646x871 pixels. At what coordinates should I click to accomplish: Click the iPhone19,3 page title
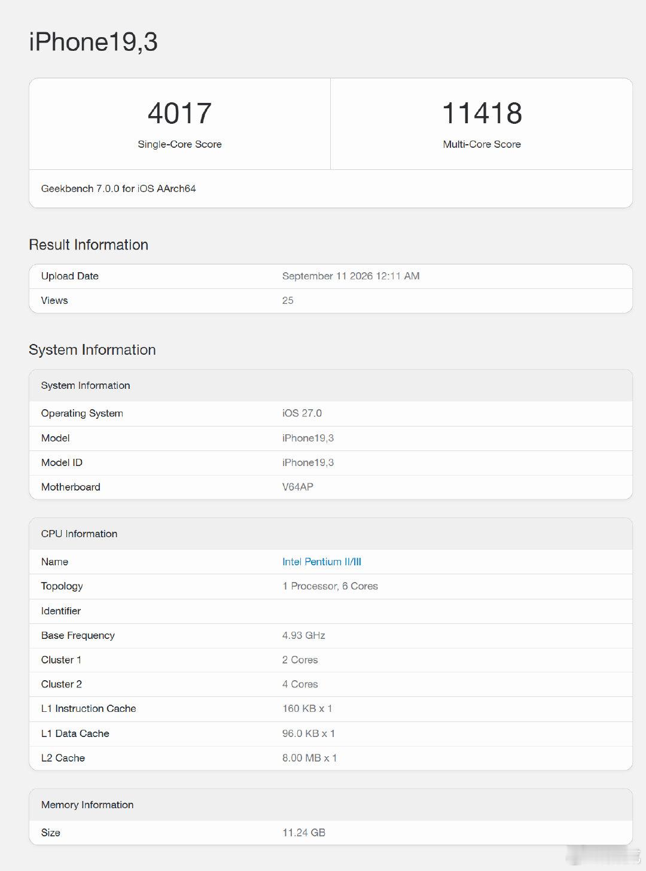pos(93,42)
